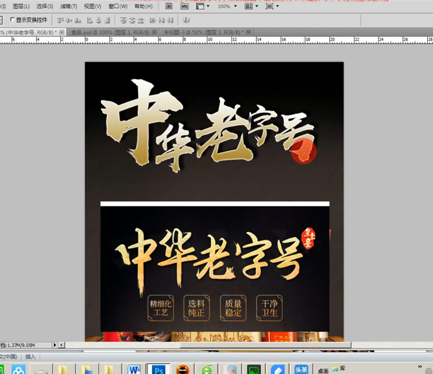Launch Adobe Bridge (Br) icon
This screenshot has height=374, width=433.
click(x=169, y=6)
